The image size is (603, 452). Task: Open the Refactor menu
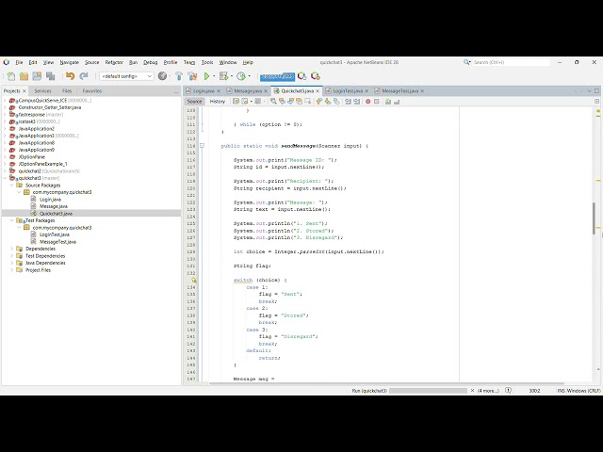click(x=114, y=62)
